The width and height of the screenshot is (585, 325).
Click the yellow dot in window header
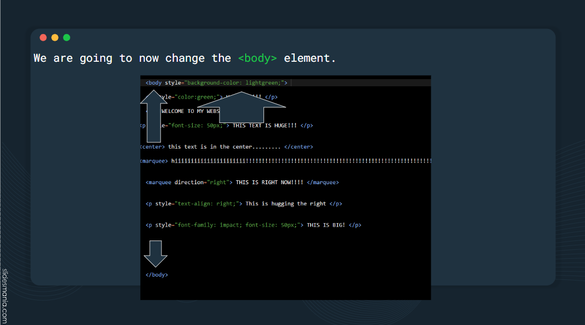55,37
